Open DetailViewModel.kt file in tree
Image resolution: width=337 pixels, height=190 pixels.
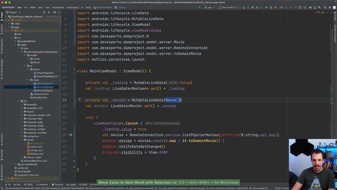45,77
